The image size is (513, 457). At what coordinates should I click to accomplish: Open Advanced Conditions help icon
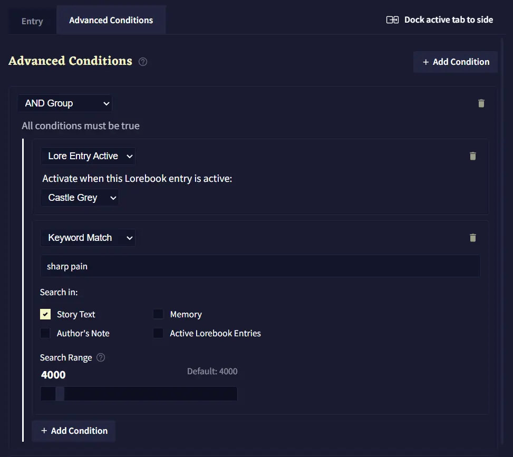(143, 62)
